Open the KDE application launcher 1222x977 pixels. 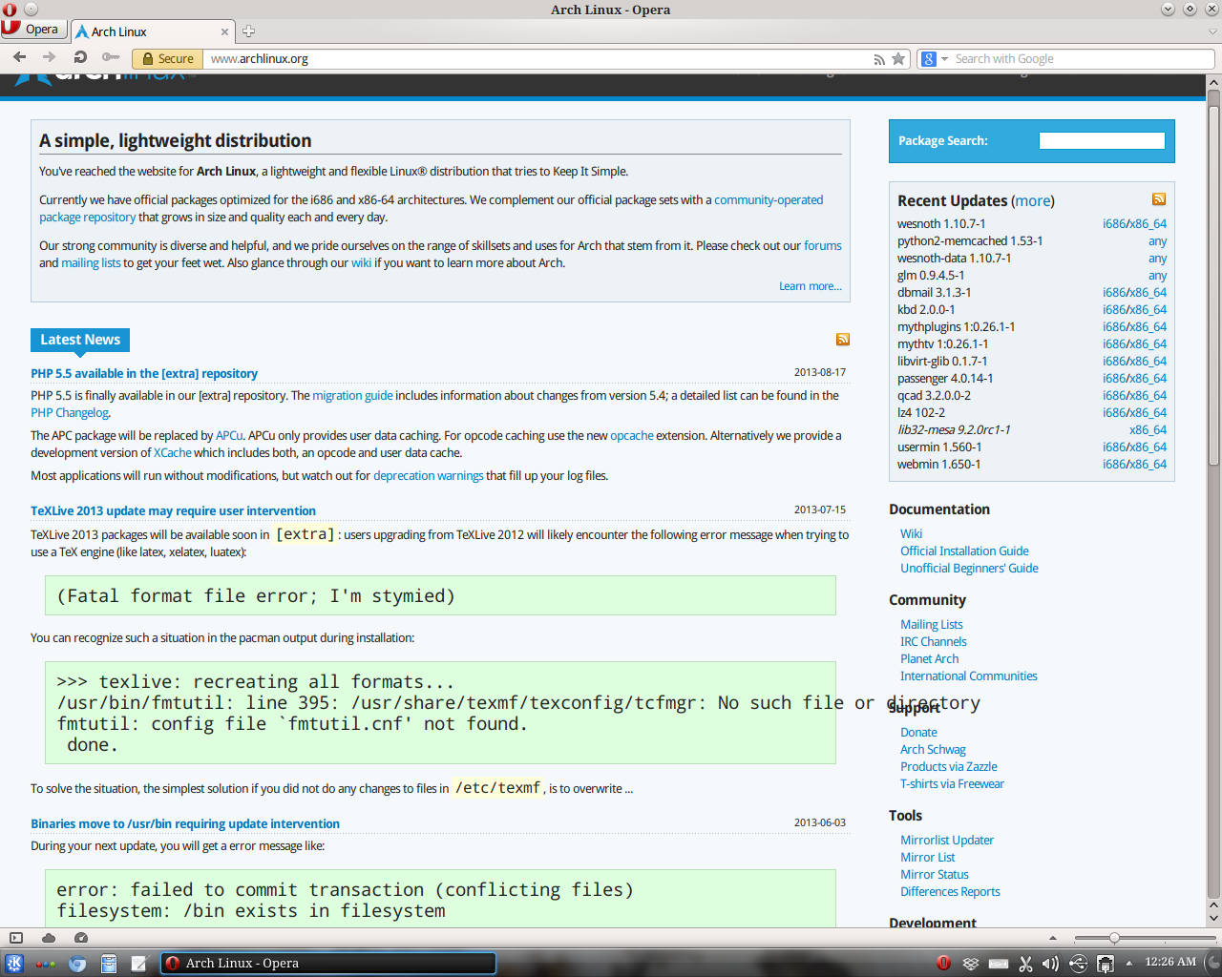[14, 964]
